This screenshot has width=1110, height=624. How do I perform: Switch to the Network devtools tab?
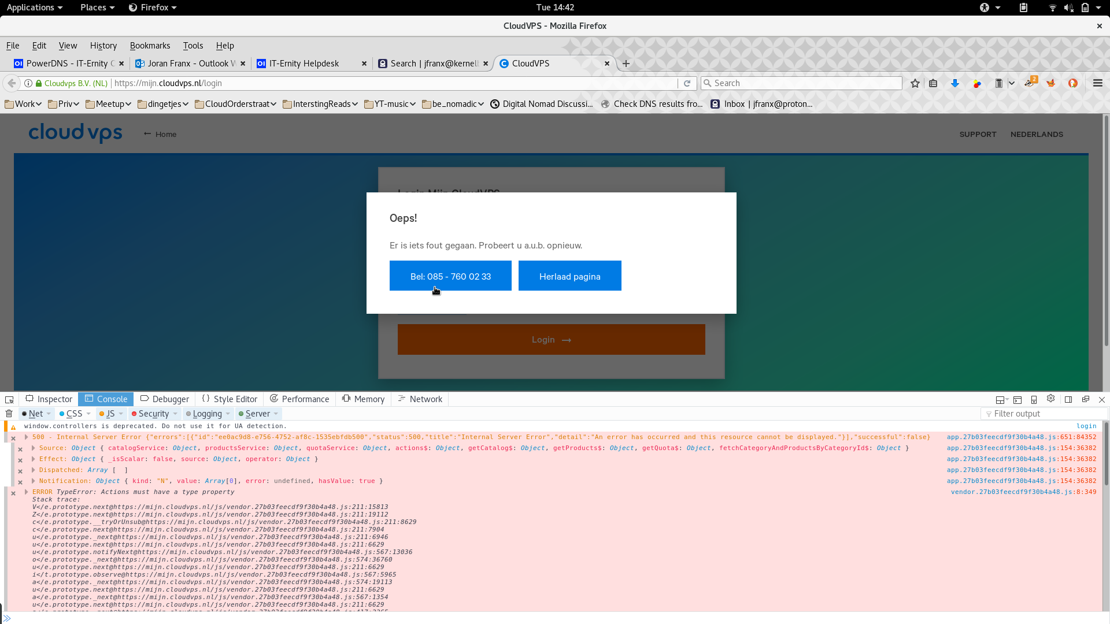point(420,399)
